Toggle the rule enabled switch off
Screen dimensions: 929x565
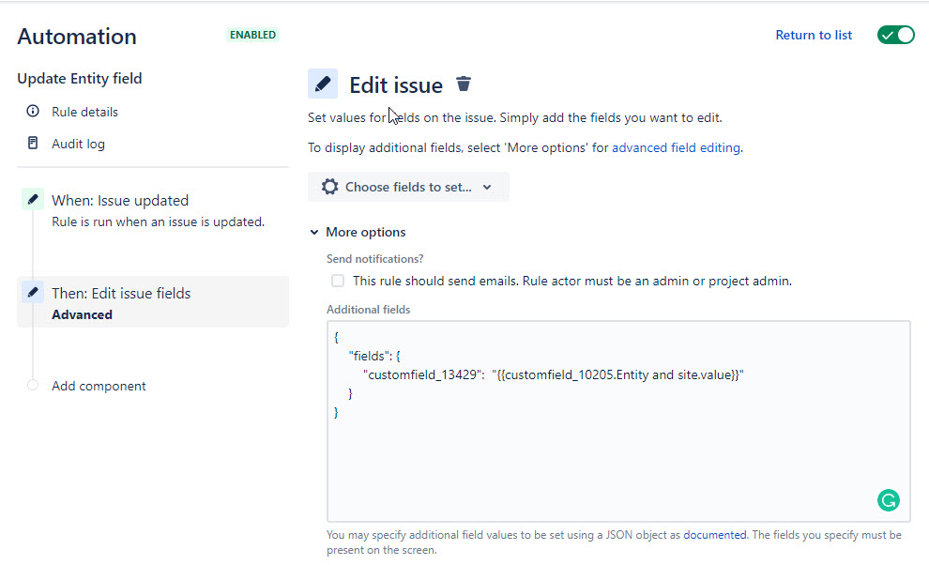[896, 35]
